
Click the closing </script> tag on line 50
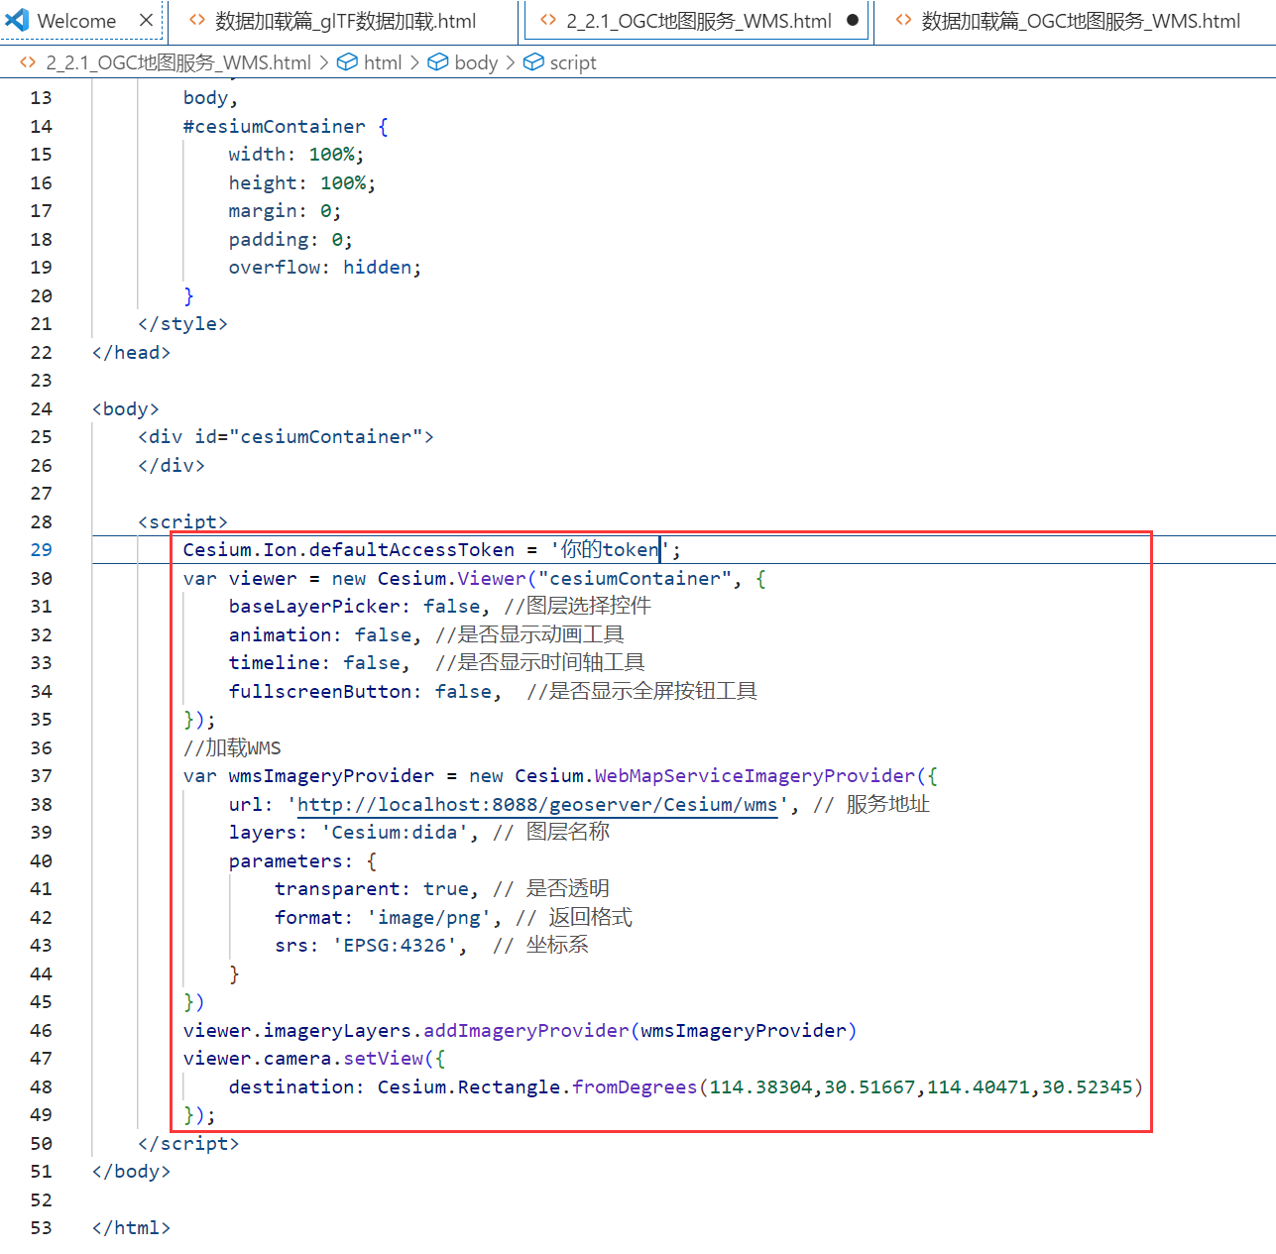[188, 1144]
